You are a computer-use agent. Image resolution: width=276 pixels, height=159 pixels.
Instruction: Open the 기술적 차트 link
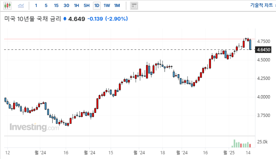[262, 5]
